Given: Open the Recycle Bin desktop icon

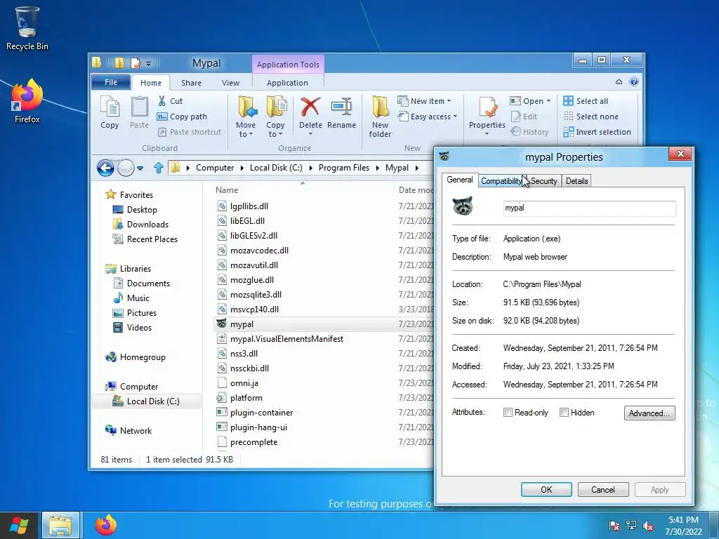Looking at the screenshot, I should (x=27, y=28).
